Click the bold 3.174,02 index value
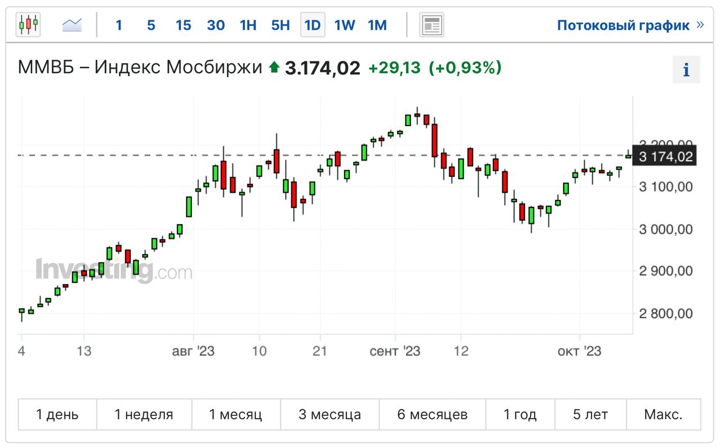Screen dimensions: 721x448 [x=322, y=68]
